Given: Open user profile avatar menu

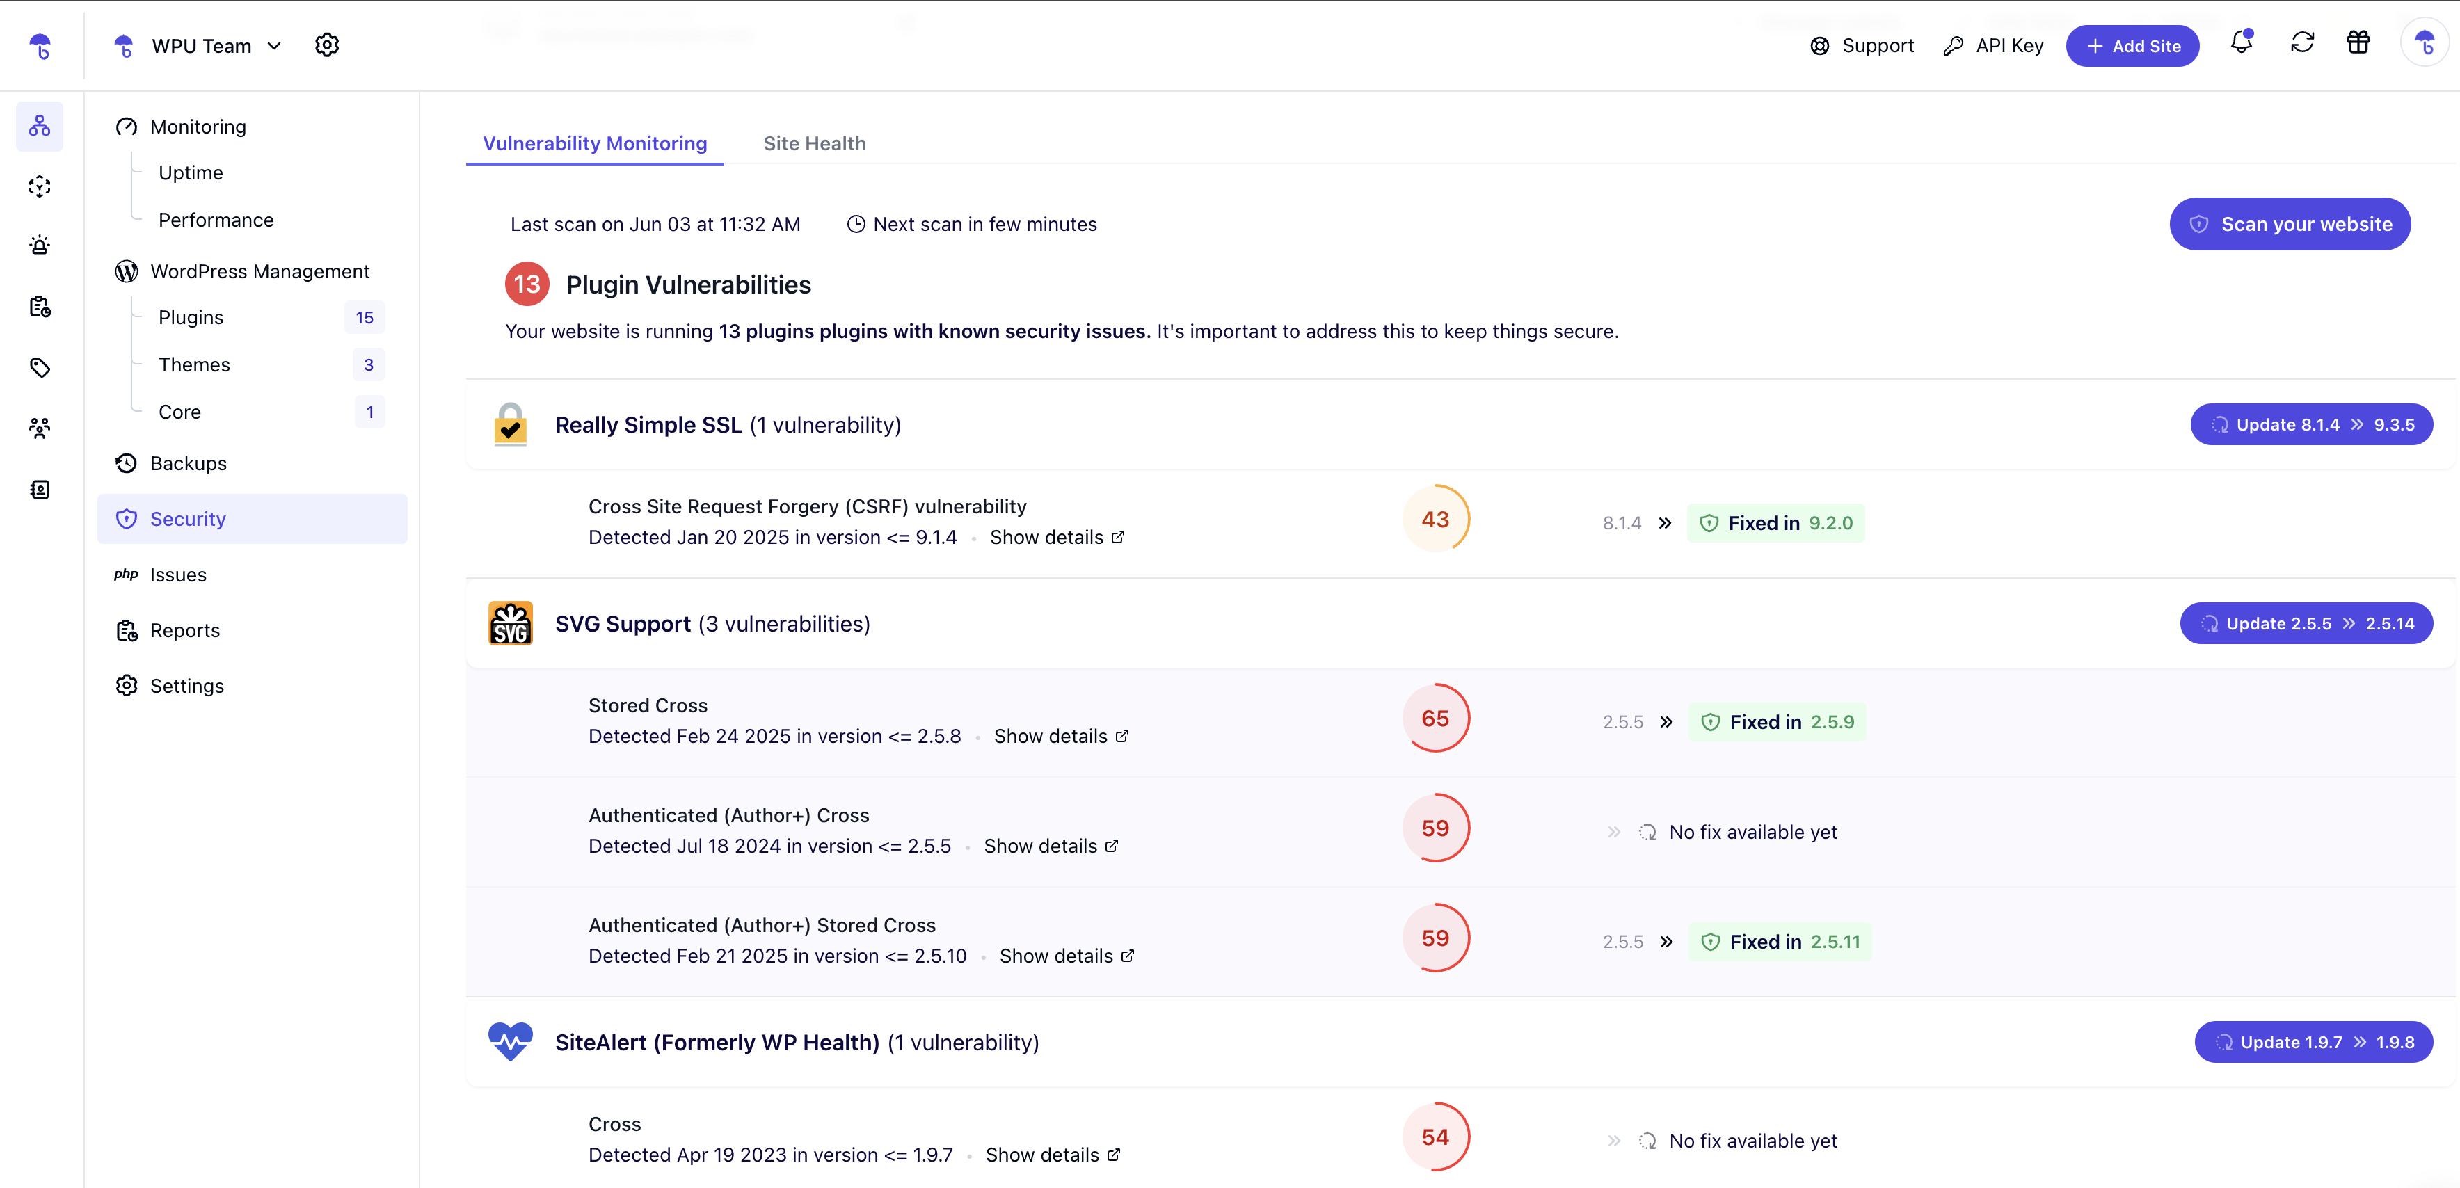Looking at the screenshot, I should click(x=2425, y=43).
